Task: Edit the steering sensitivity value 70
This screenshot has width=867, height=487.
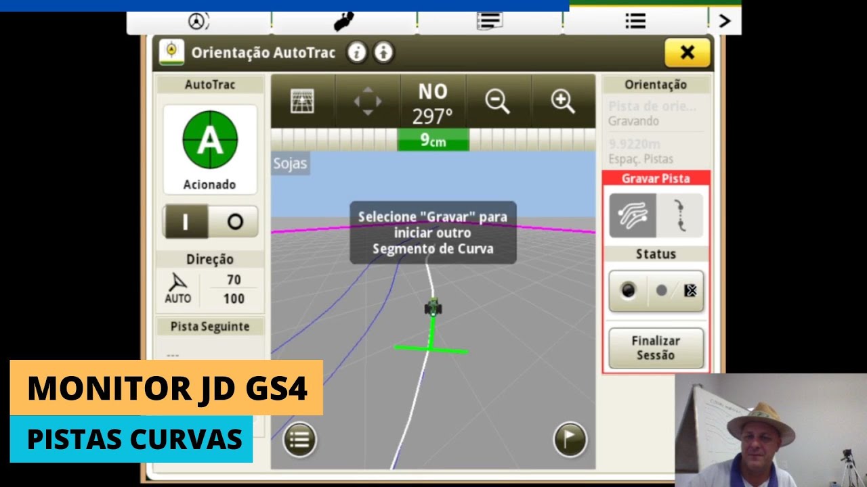Action: coord(234,280)
